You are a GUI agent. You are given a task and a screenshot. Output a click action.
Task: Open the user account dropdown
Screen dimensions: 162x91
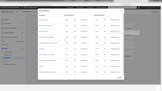(151, 8)
